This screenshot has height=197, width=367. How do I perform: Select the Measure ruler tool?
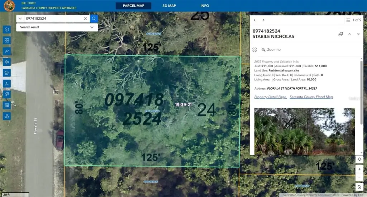pyautogui.click(x=6, y=51)
